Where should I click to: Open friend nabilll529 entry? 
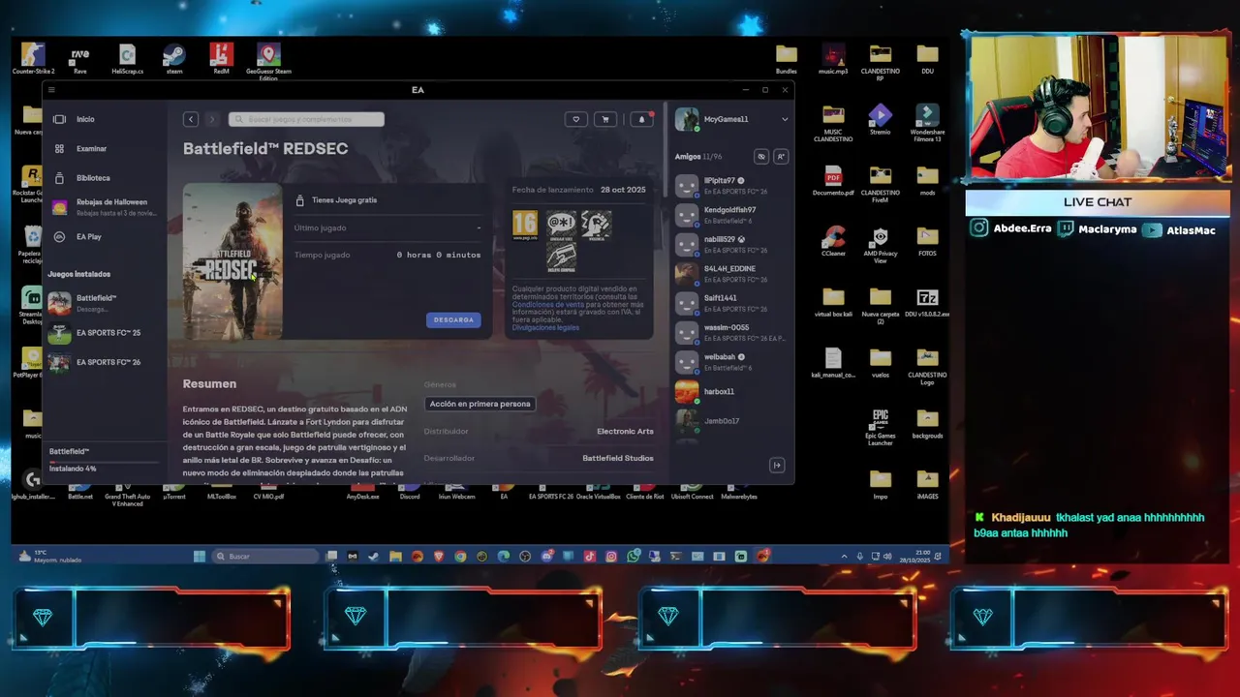point(731,244)
